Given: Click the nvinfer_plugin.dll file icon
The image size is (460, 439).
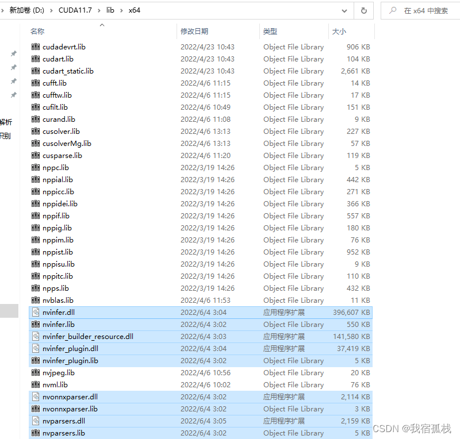Looking at the screenshot, I should click(x=36, y=348).
